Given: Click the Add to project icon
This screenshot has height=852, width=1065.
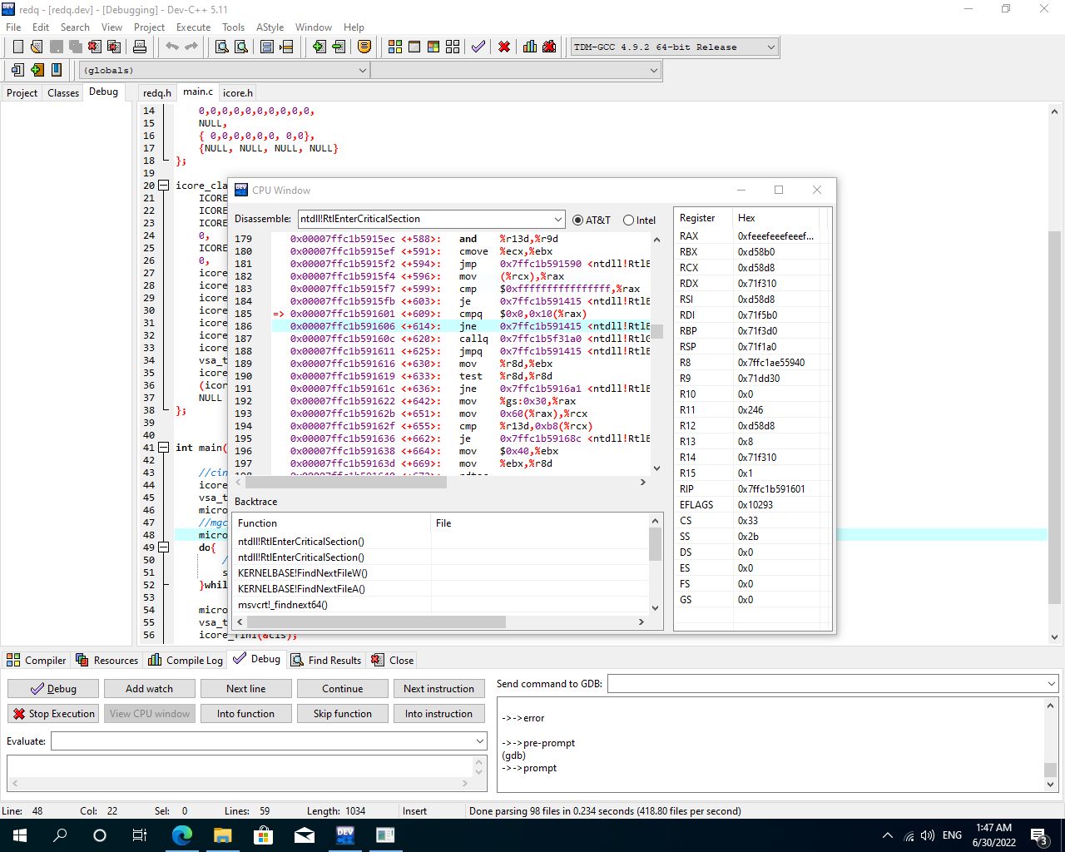Looking at the screenshot, I should pos(319,47).
